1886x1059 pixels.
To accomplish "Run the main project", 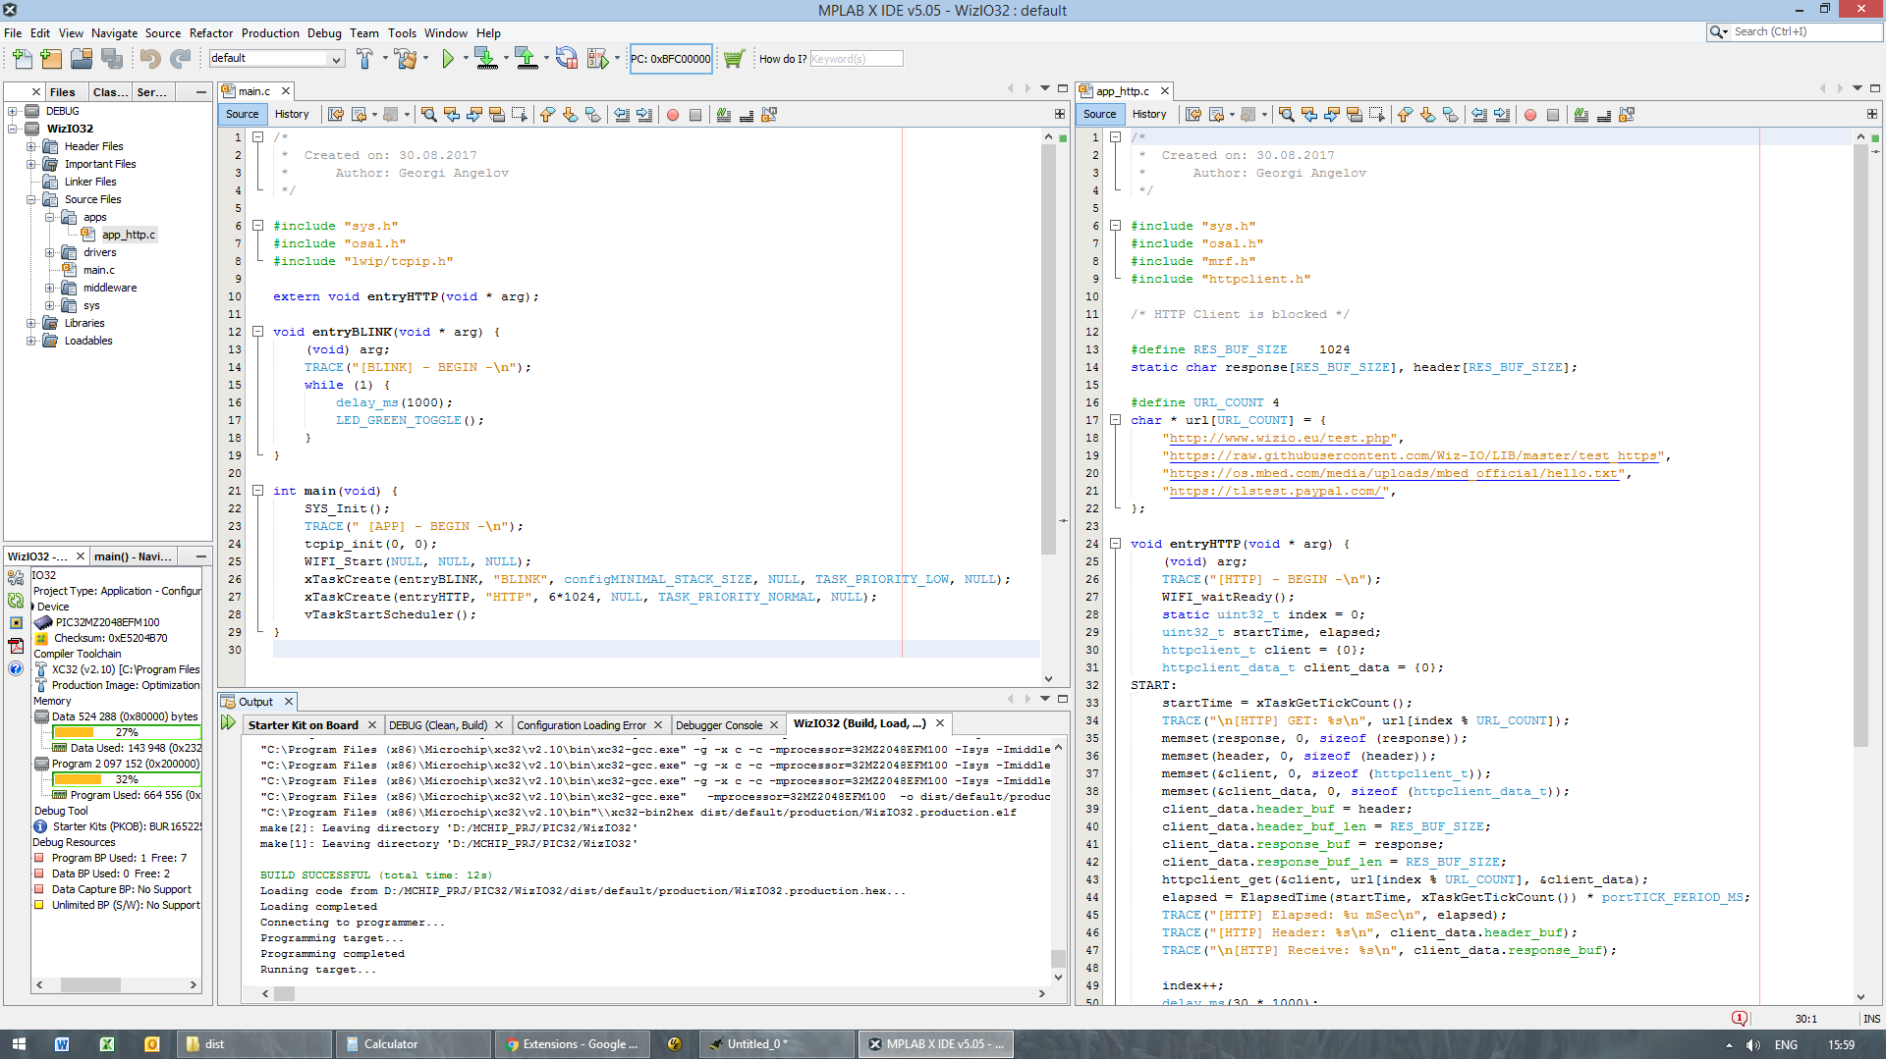I will (x=448, y=59).
